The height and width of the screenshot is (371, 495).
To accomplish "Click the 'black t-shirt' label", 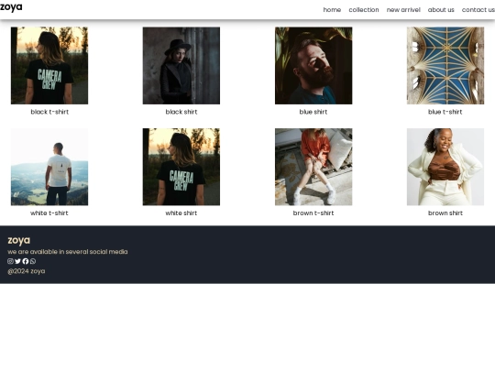I will click(x=49, y=112).
